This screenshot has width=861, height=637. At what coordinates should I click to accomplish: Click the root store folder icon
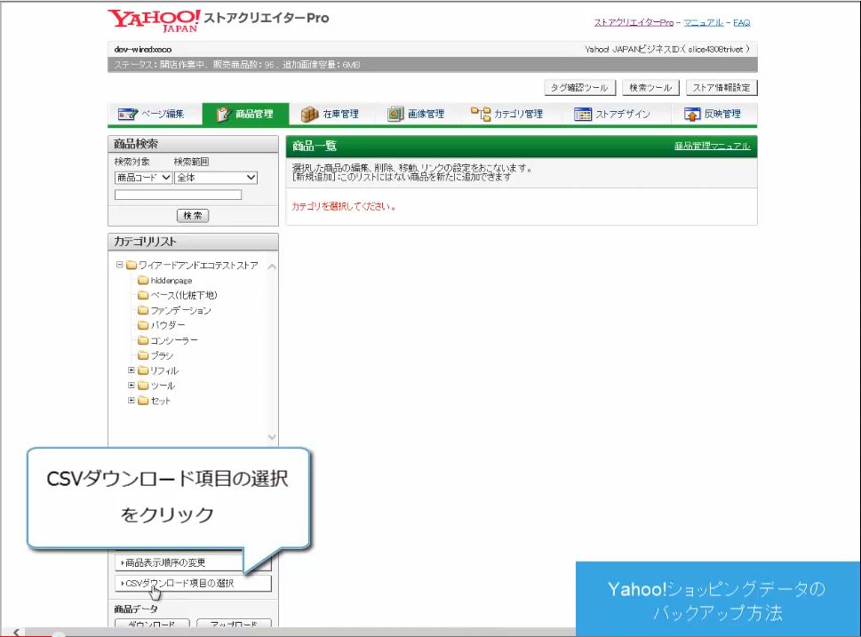tap(132, 266)
